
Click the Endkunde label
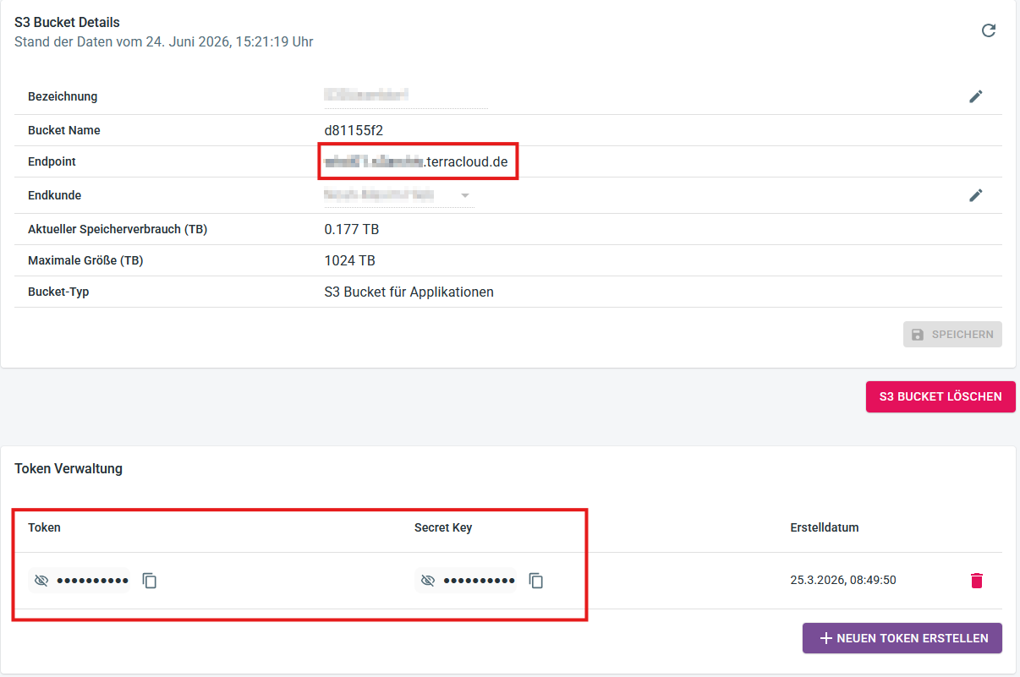point(55,195)
